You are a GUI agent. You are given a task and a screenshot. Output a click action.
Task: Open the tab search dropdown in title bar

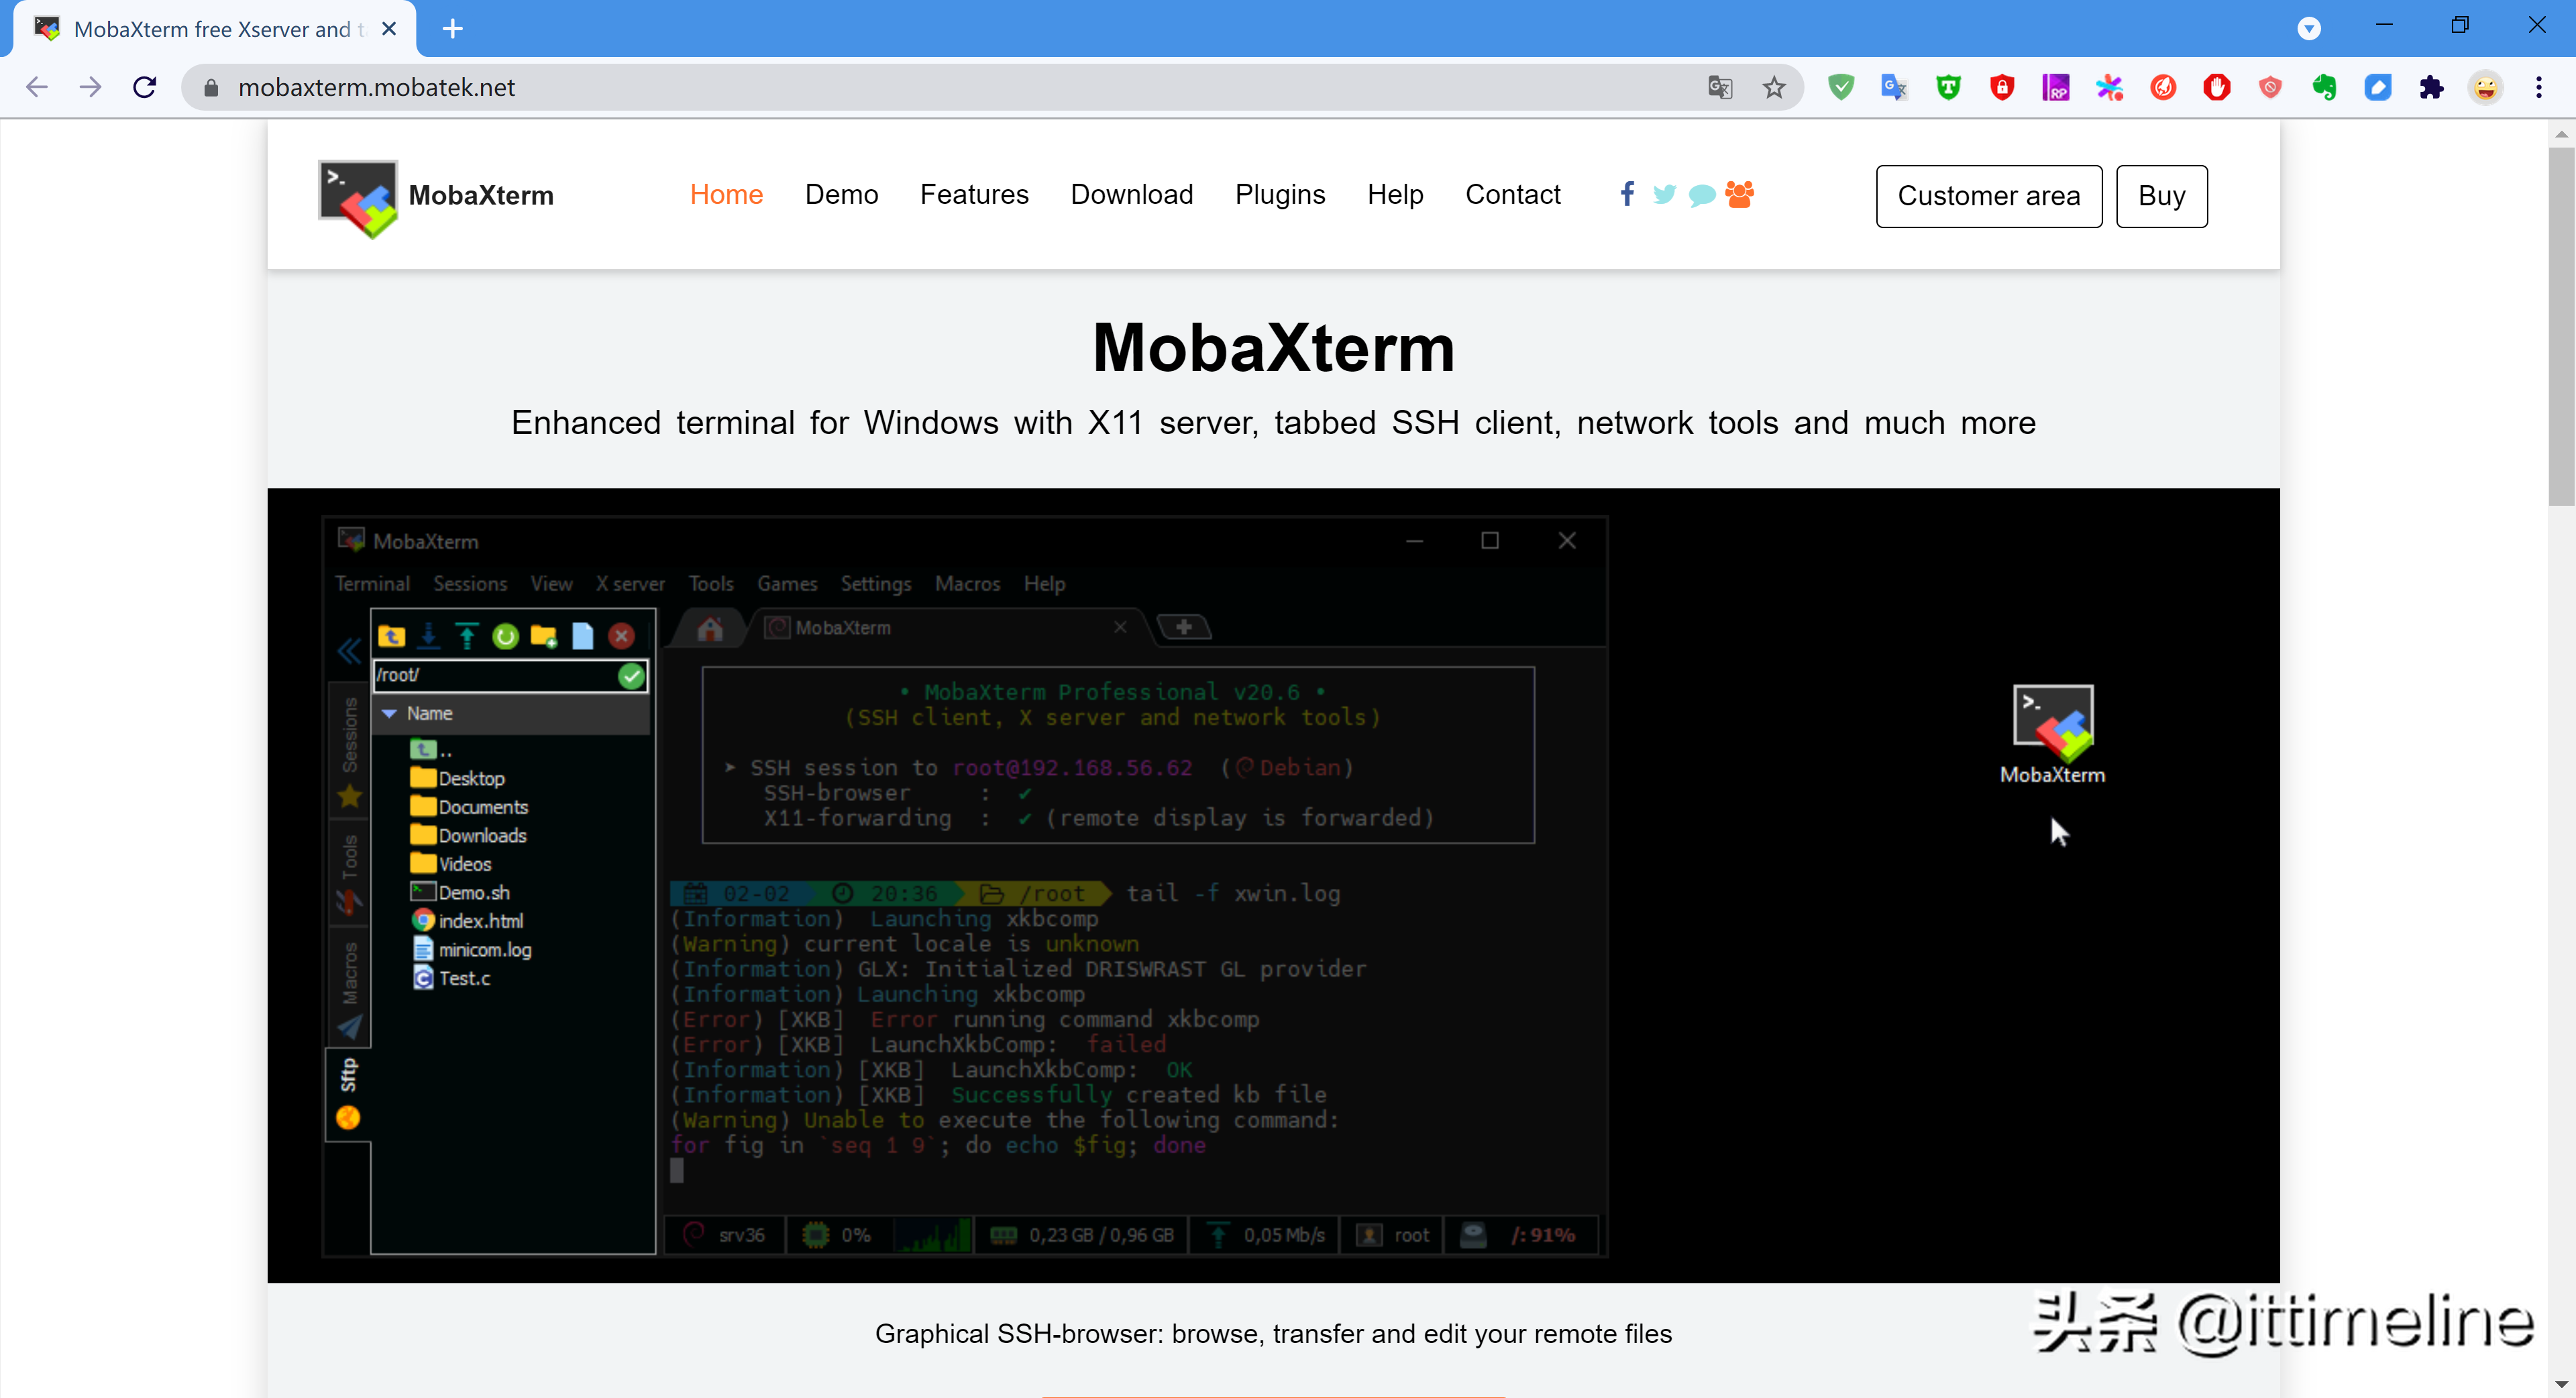point(2309,29)
